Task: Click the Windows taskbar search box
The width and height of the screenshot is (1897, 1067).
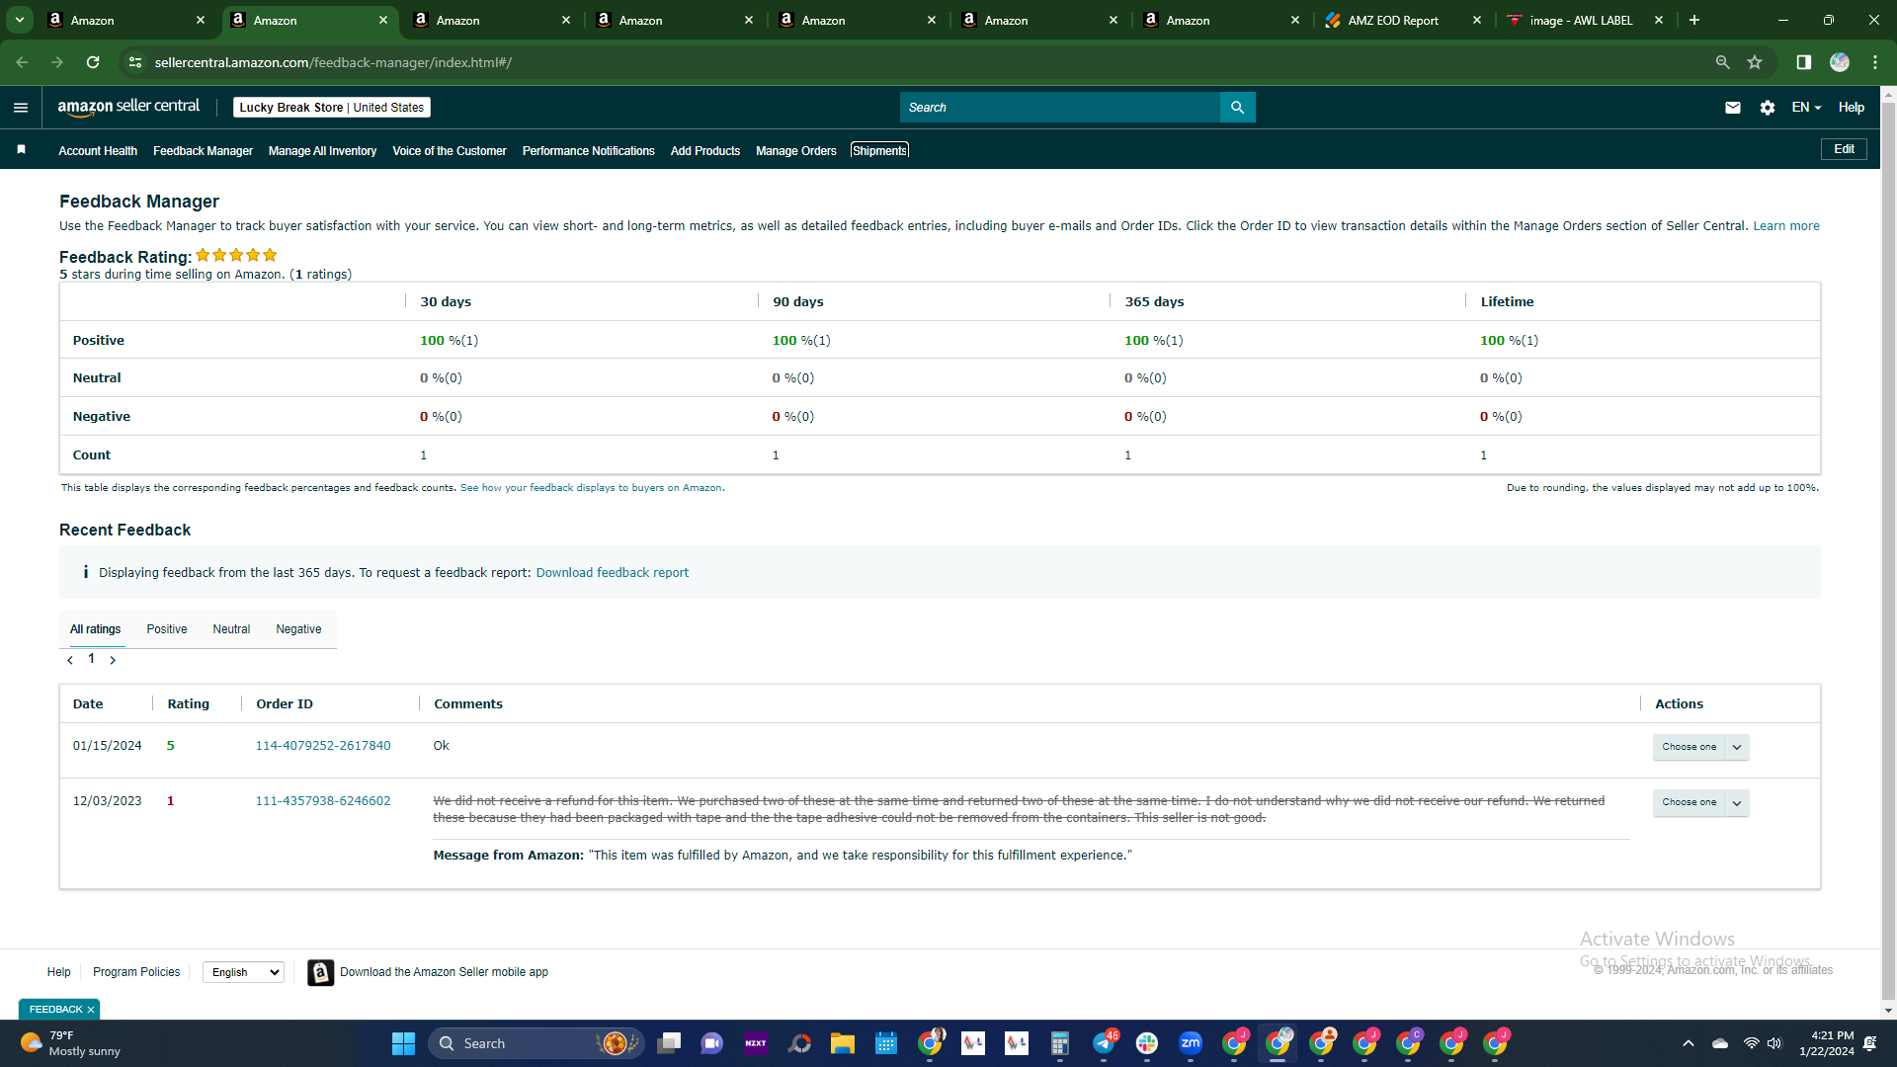Action: [536, 1043]
